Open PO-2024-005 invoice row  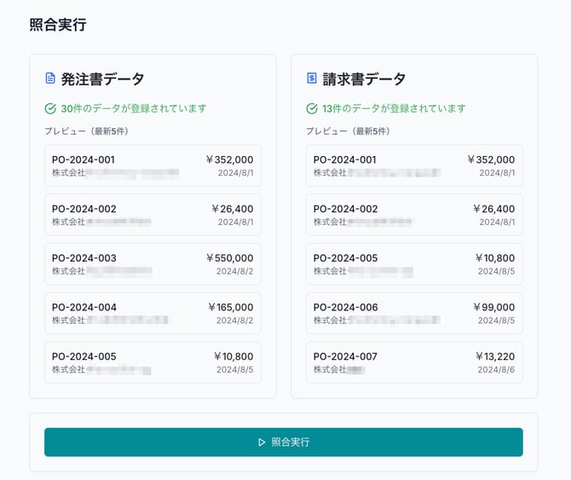pos(414,264)
